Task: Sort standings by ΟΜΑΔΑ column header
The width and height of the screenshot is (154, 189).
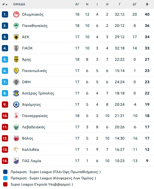Action: tap(19, 4)
